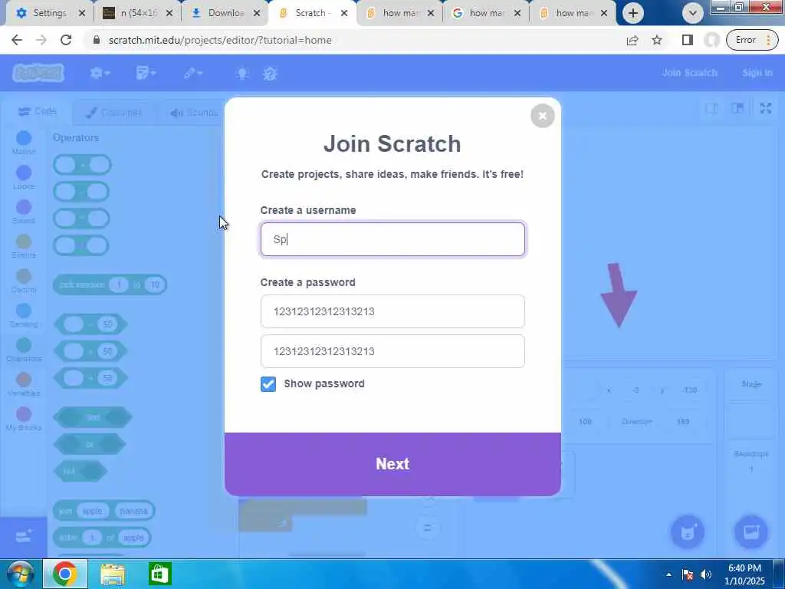Click the Tutorials lightbulb icon
785x589 pixels.
[242, 74]
